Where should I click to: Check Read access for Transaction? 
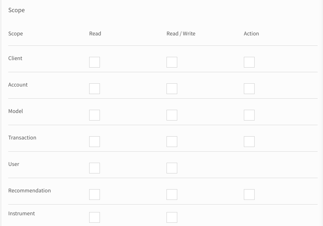pos(94,141)
